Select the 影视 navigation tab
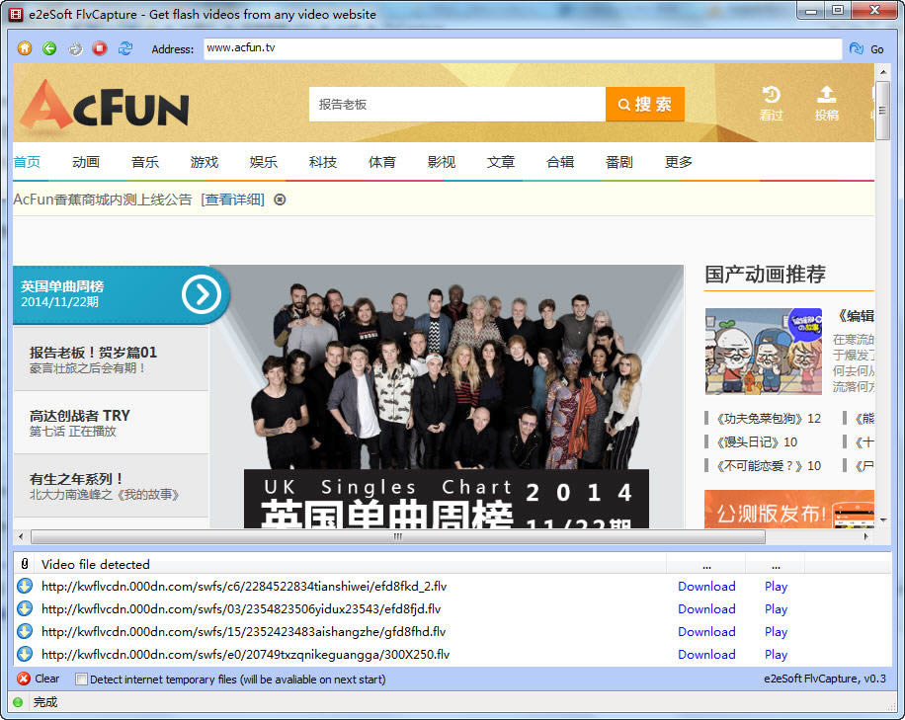 (442, 162)
